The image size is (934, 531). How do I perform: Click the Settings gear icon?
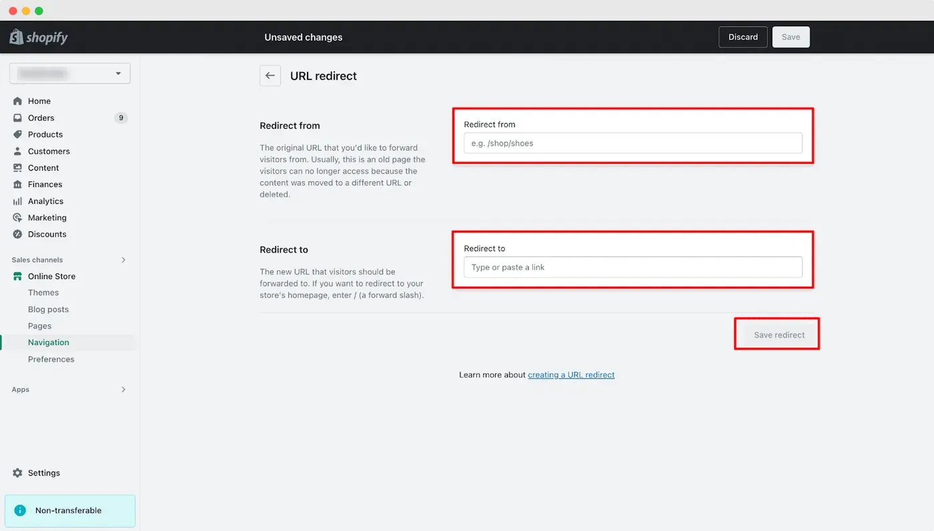(17, 473)
